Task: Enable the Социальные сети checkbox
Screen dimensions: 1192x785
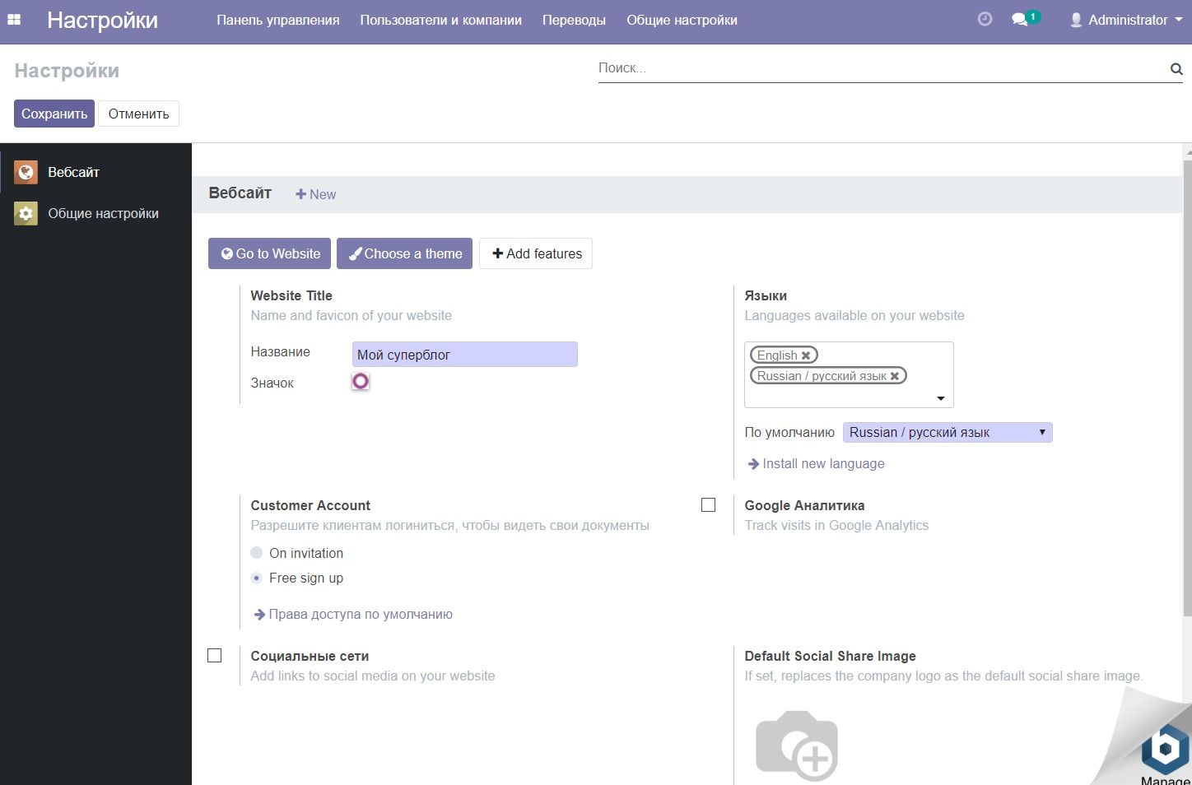Action: (215, 655)
